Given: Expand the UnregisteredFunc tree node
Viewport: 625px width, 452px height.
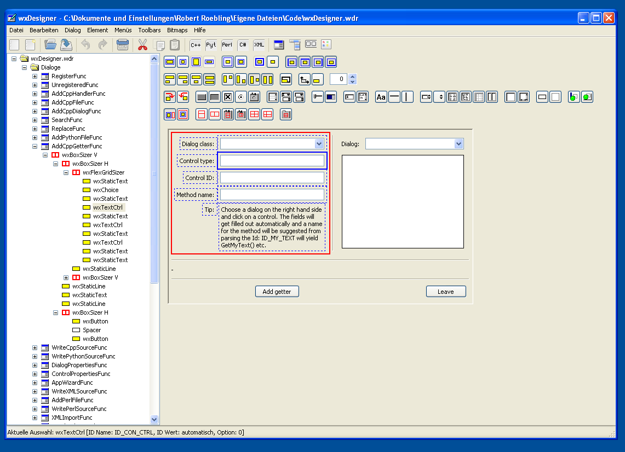Looking at the screenshot, I should 35,85.
